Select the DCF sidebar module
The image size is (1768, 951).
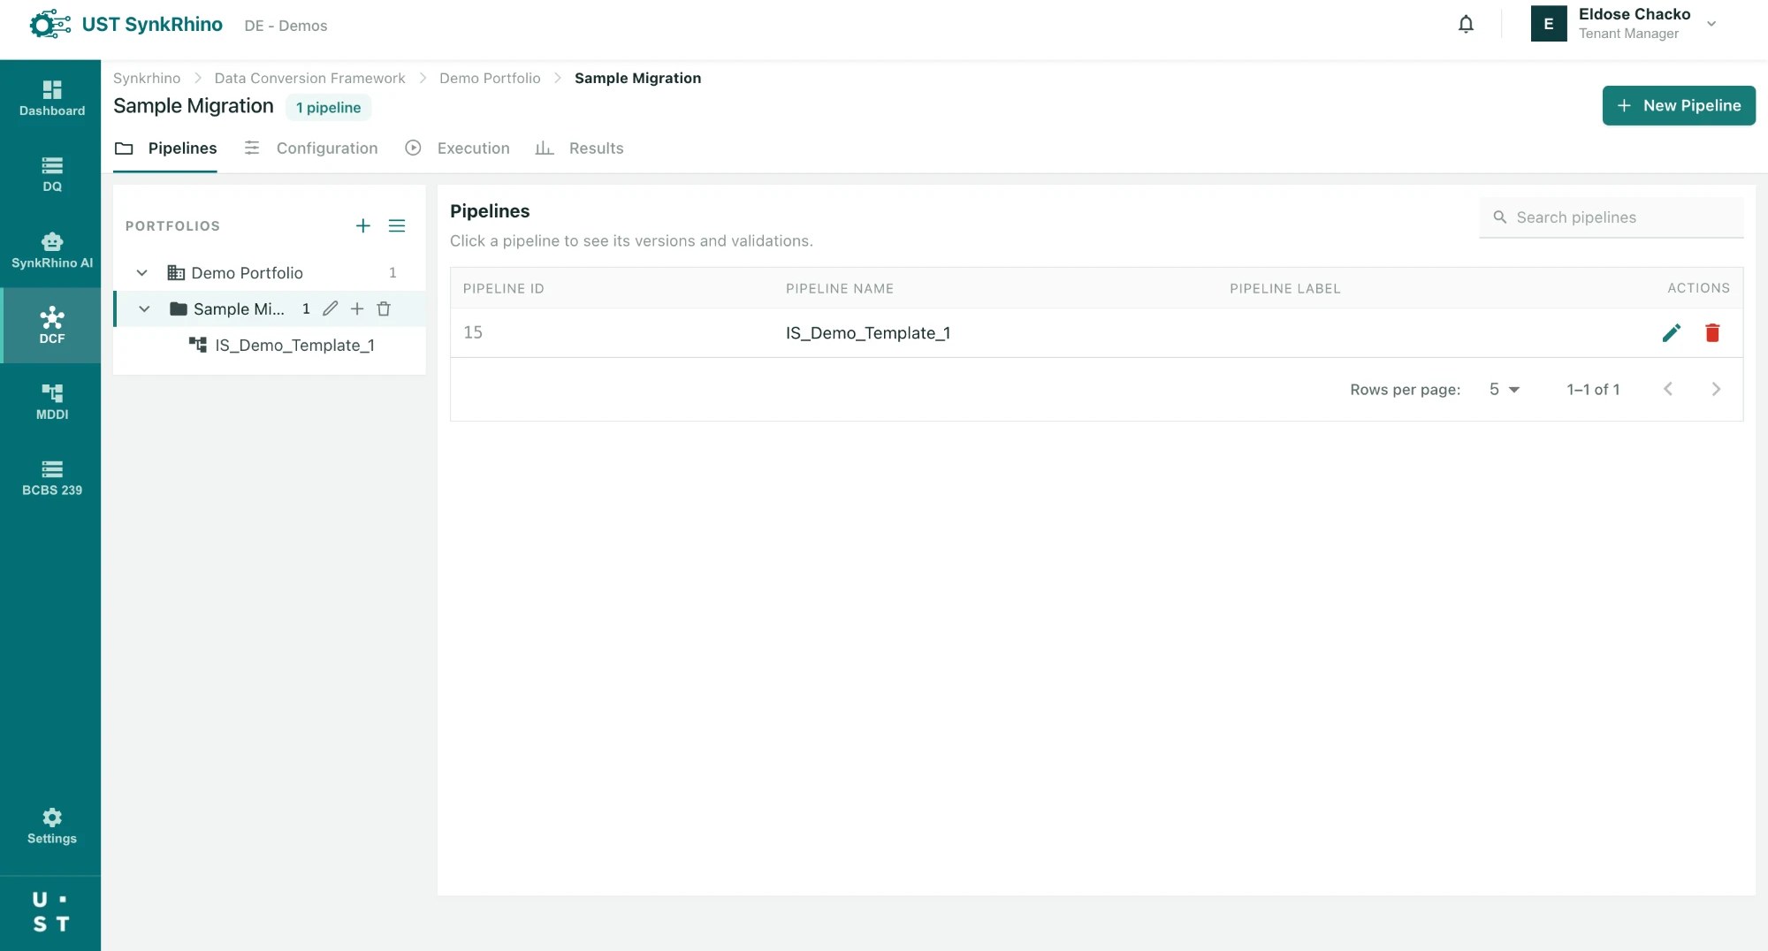click(x=51, y=326)
